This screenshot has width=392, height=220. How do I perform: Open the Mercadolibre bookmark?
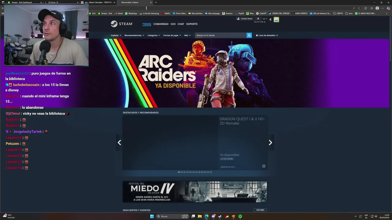[195, 13]
